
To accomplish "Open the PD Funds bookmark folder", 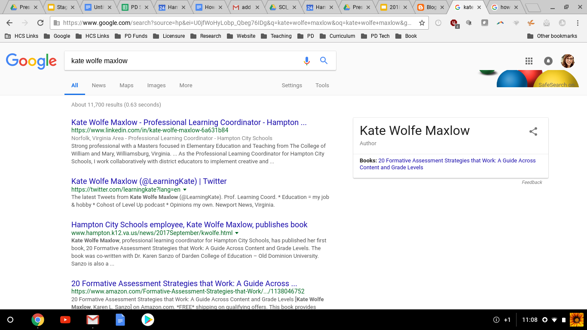I will (131, 36).
